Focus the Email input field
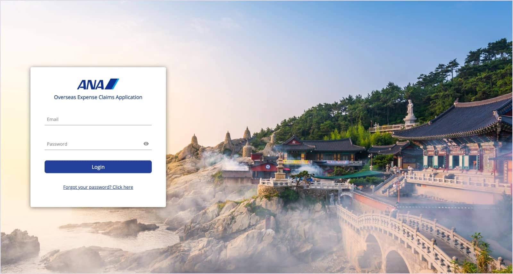This screenshot has width=513, height=274. point(98,119)
